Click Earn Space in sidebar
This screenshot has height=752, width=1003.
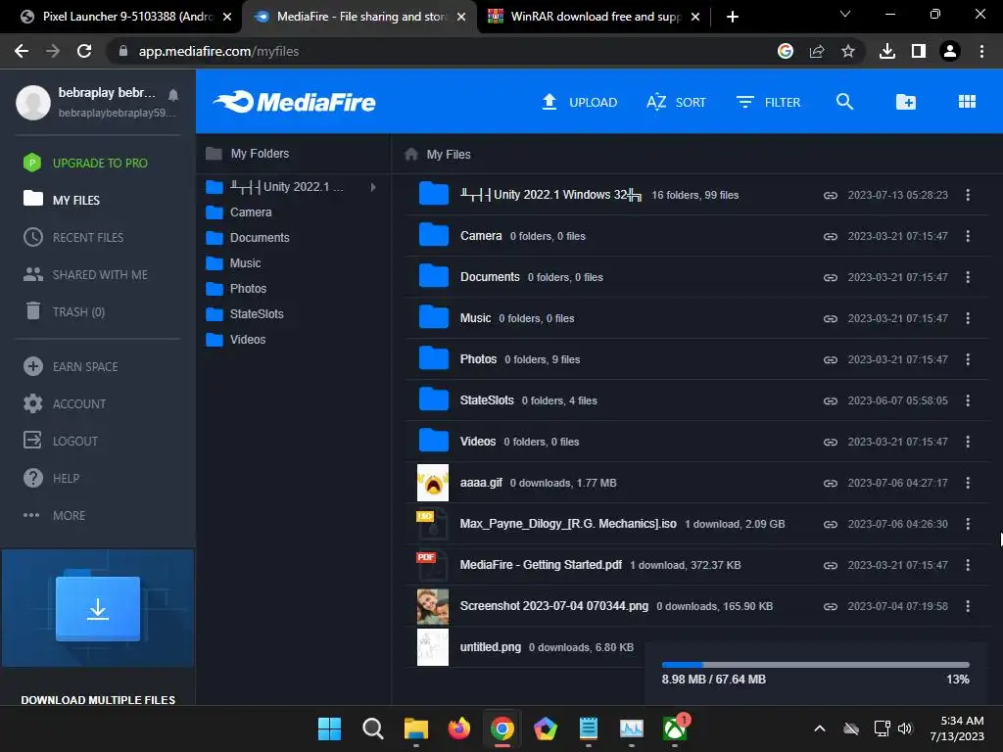(x=71, y=366)
